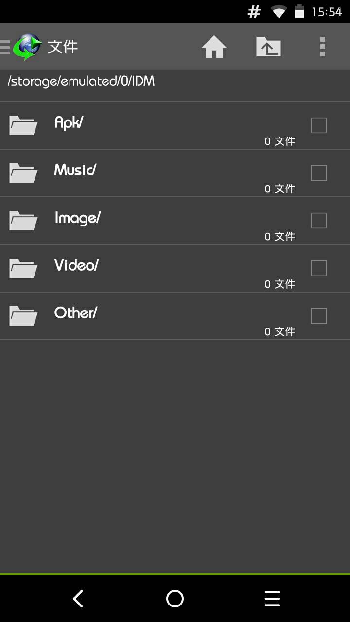Check the Apk folder checkbox

pyautogui.click(x=318, y=125)
